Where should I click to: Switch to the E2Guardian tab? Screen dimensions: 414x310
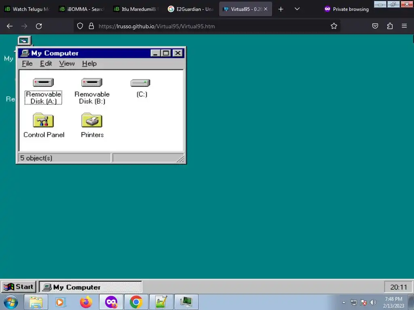(x=191, y=9)
